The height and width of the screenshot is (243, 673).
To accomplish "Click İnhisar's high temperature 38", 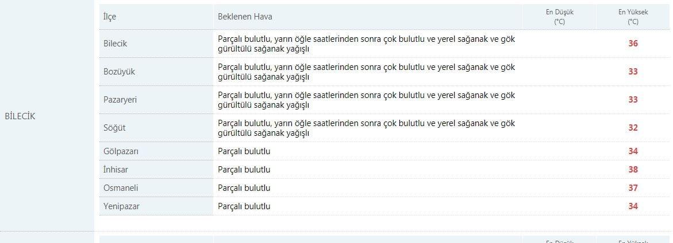I will click(633, 170).
